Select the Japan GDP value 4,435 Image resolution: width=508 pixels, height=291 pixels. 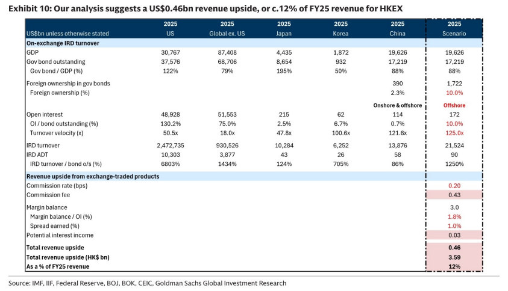[284, 52]
